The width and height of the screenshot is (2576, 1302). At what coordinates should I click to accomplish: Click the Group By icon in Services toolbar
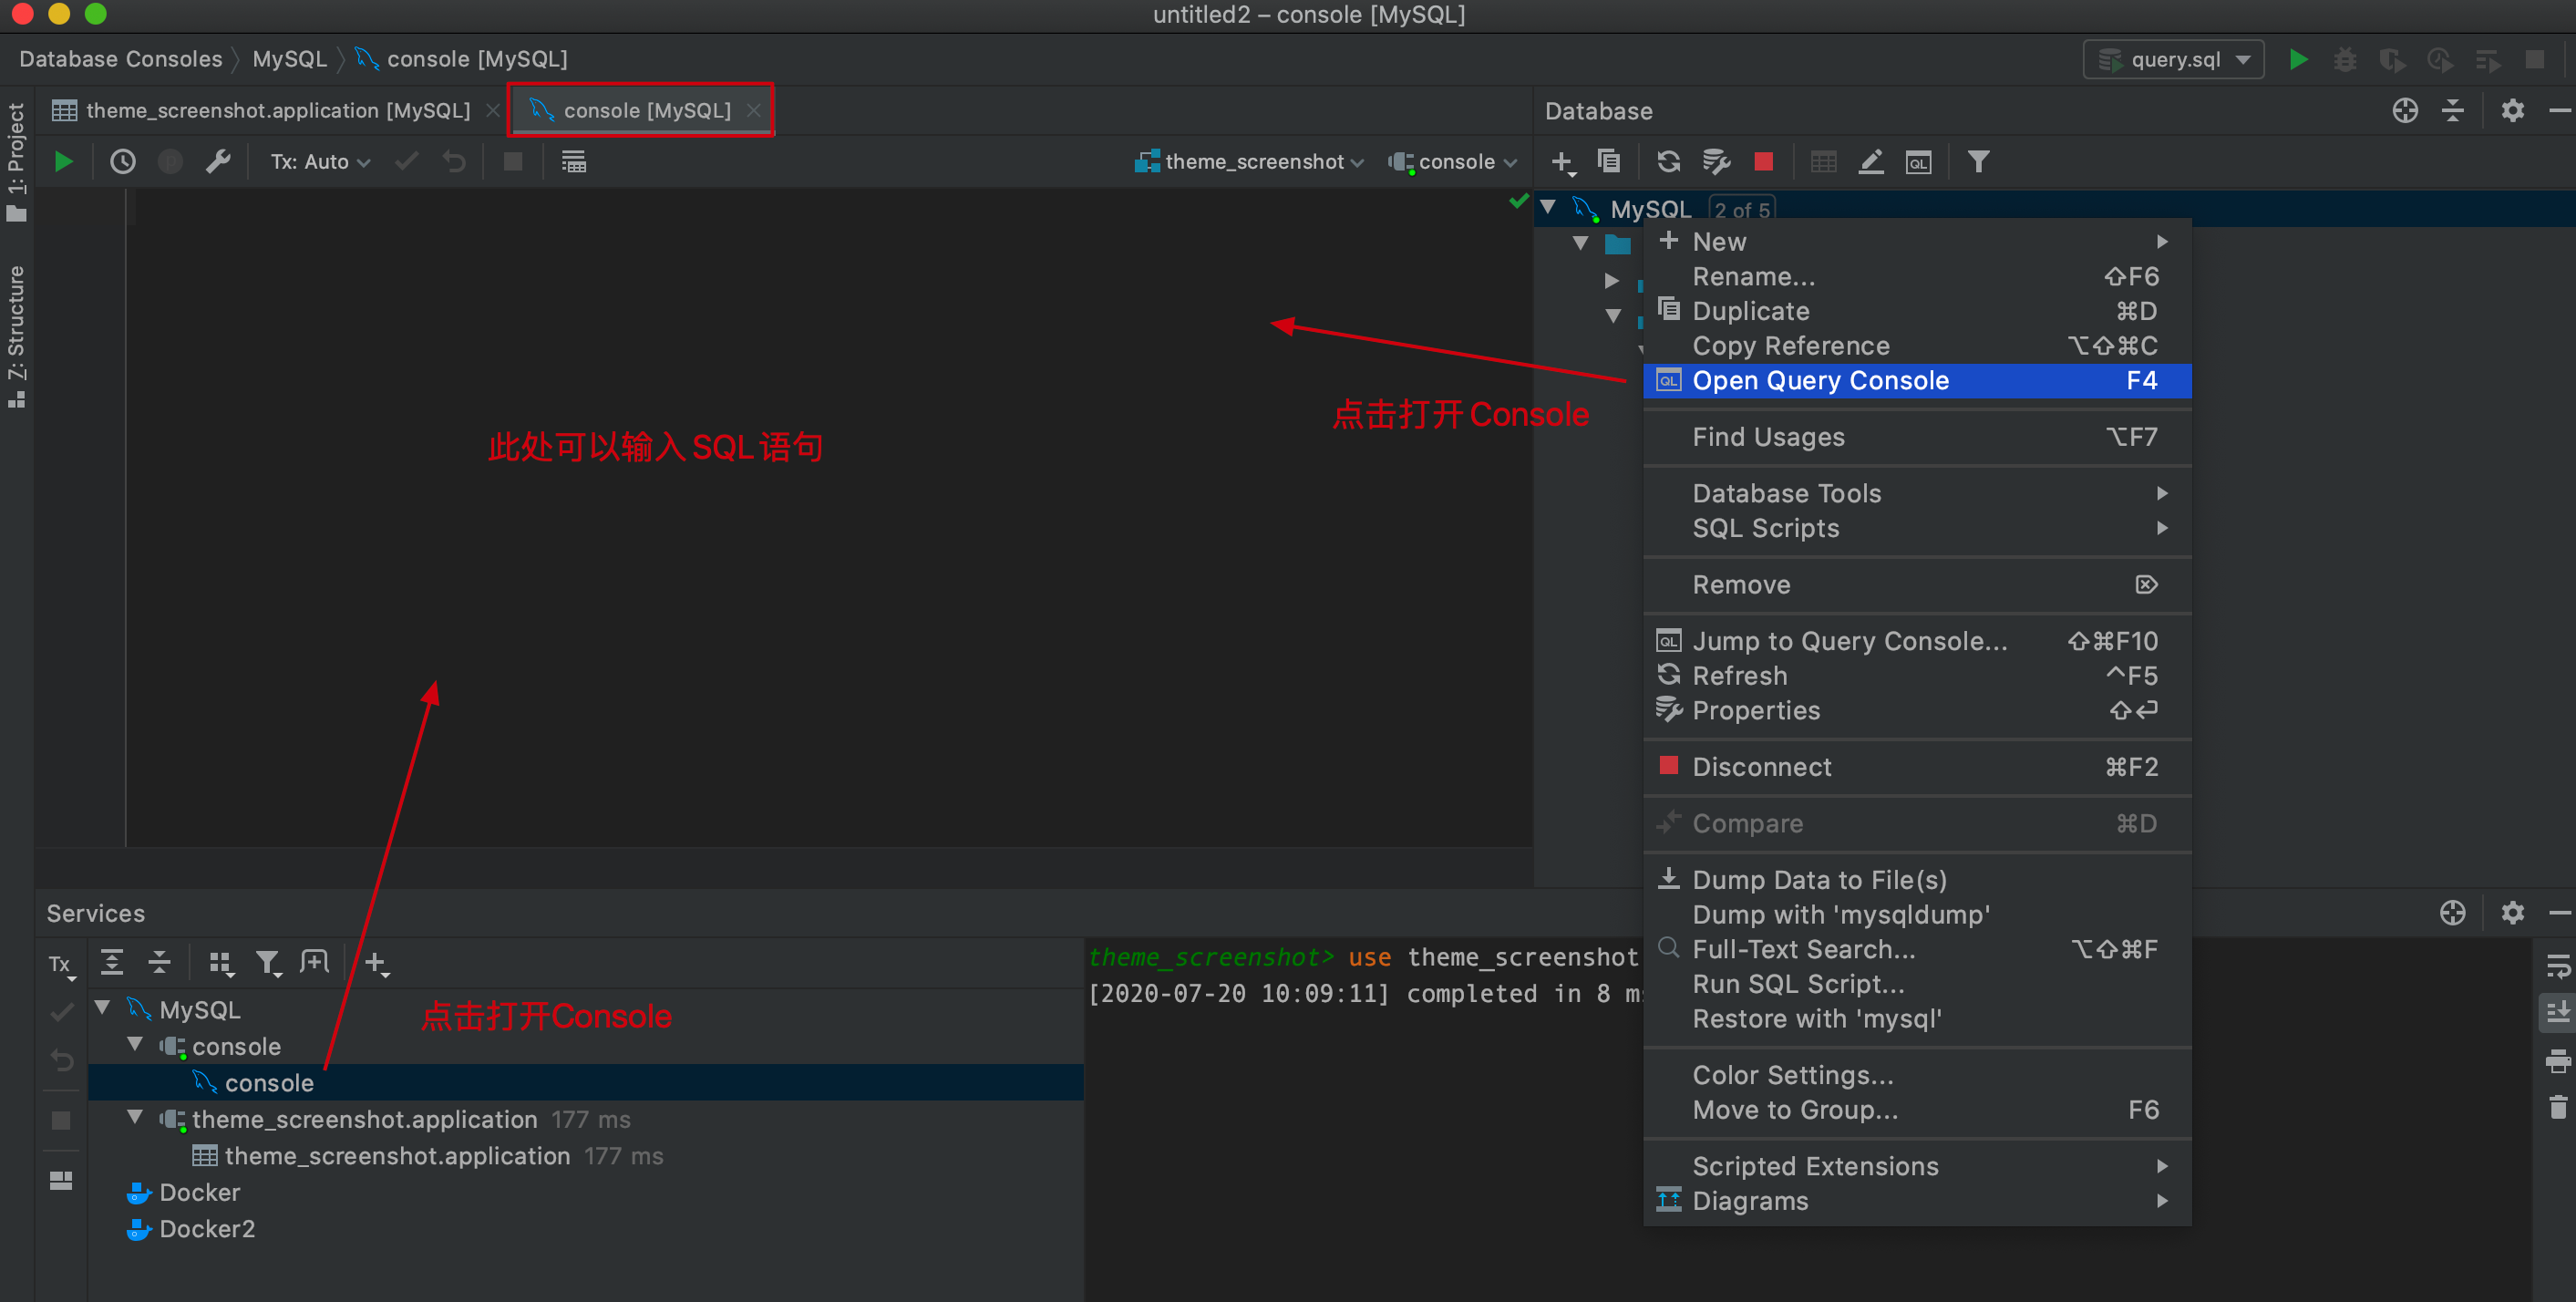coord(221,963)
